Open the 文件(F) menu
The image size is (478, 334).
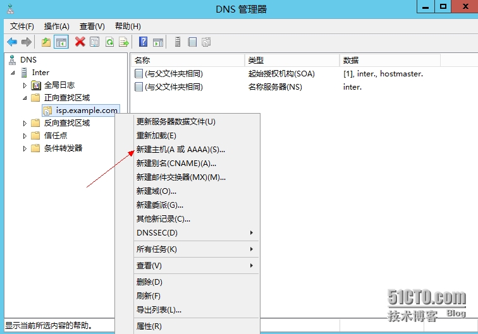(21, 26)
